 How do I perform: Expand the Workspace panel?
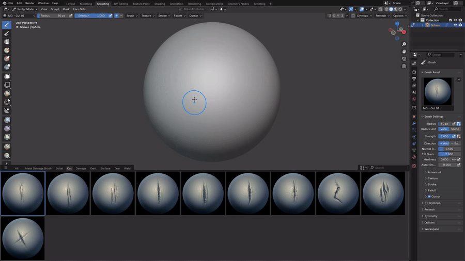[431, 229]
